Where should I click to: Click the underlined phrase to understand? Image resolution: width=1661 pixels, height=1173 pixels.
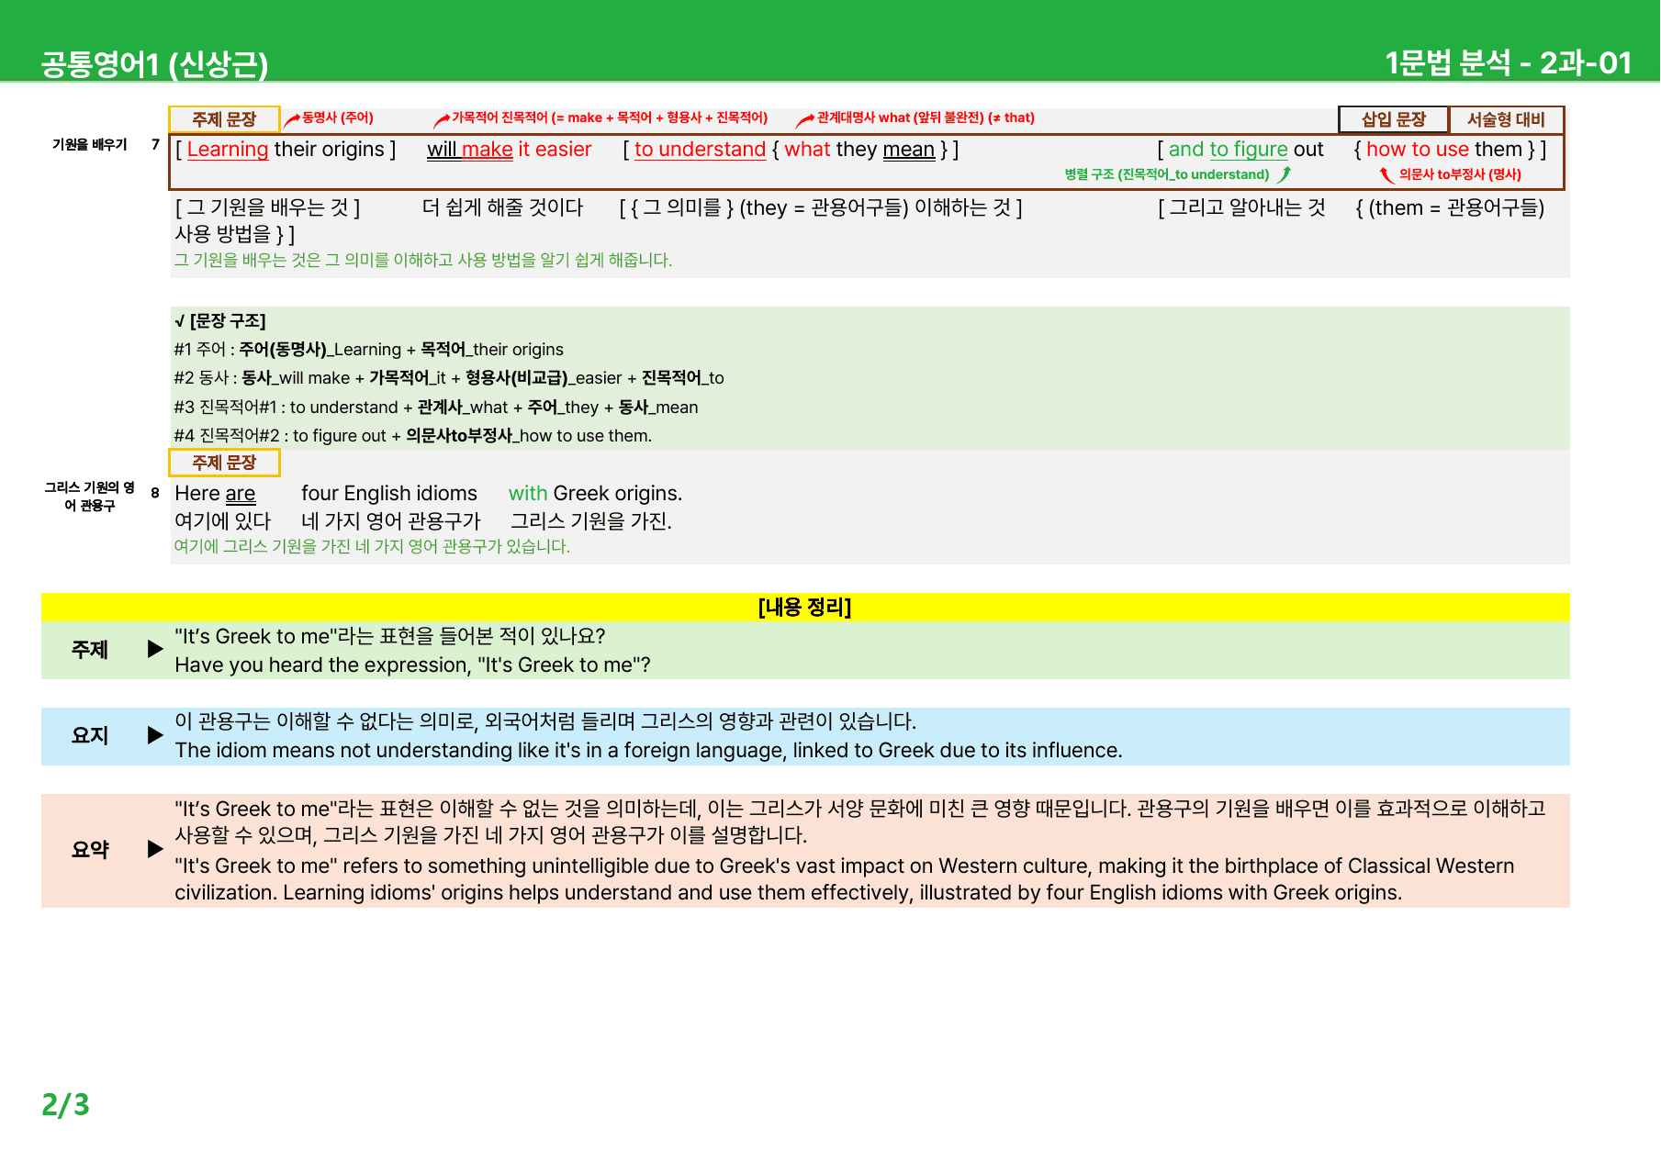[x=700, y=150]
